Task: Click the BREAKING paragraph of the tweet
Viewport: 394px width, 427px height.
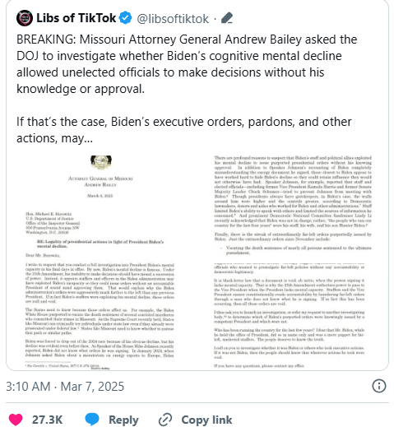Action: [x=187, y=64]
